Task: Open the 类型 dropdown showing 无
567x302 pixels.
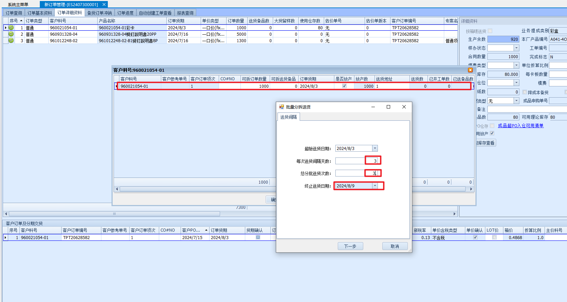Action: 516,101
